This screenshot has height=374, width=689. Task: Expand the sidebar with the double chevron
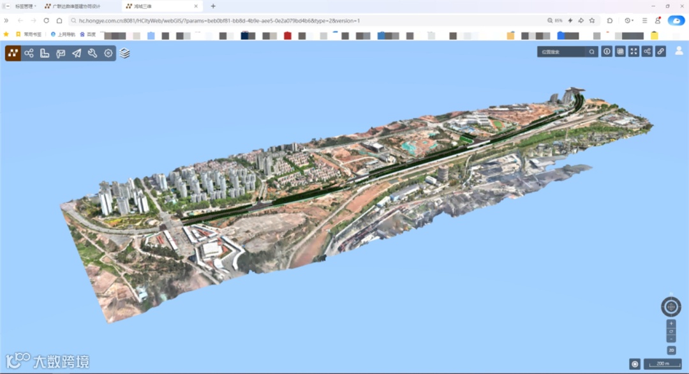pos(6,20)
